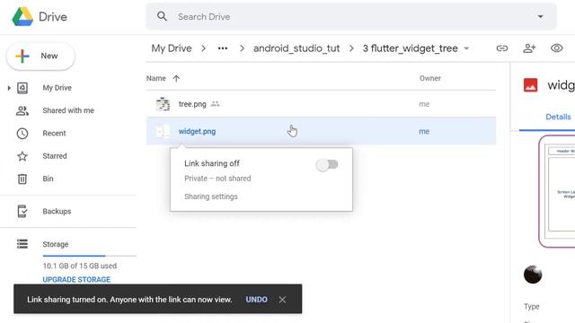Screen dimensions: 575x323
Task: Focus the Search Drive field
Action: pos(351,16)
